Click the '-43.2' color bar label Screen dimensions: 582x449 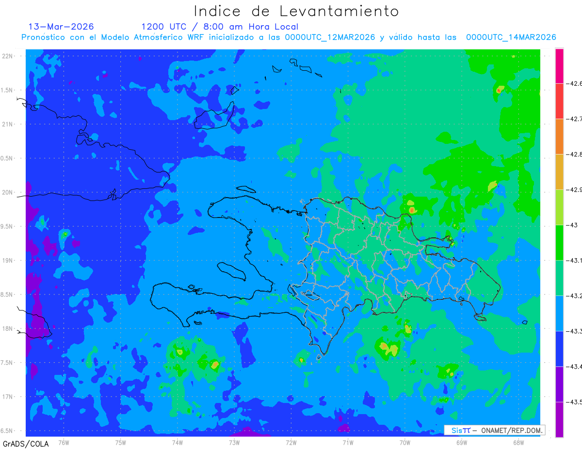point(575,295)
